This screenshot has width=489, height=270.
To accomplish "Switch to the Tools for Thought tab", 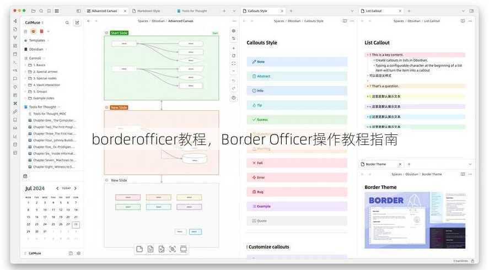I will click(194, 11).
